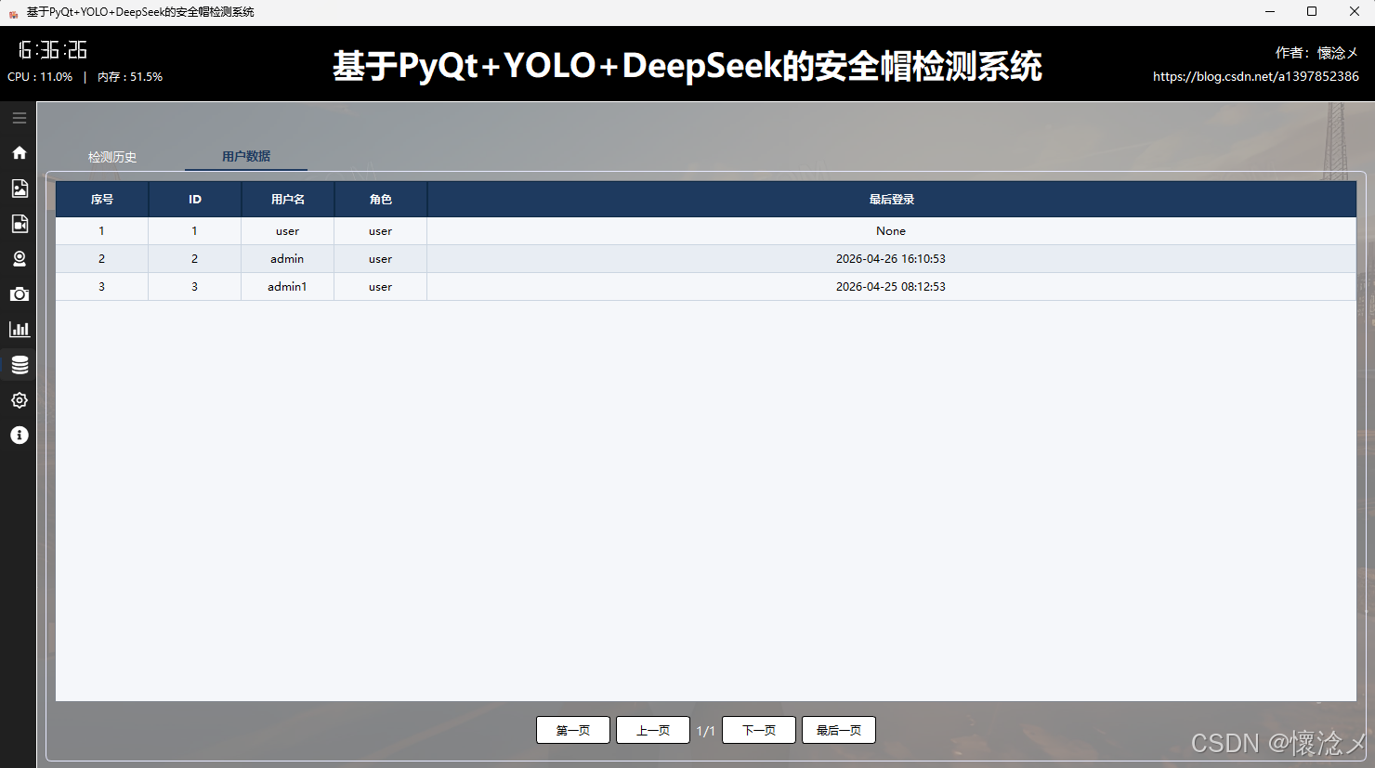1375x768 pixels.
Task: Select the '2026-04-25 08:12:53' cell
Action: coord(892,287)
